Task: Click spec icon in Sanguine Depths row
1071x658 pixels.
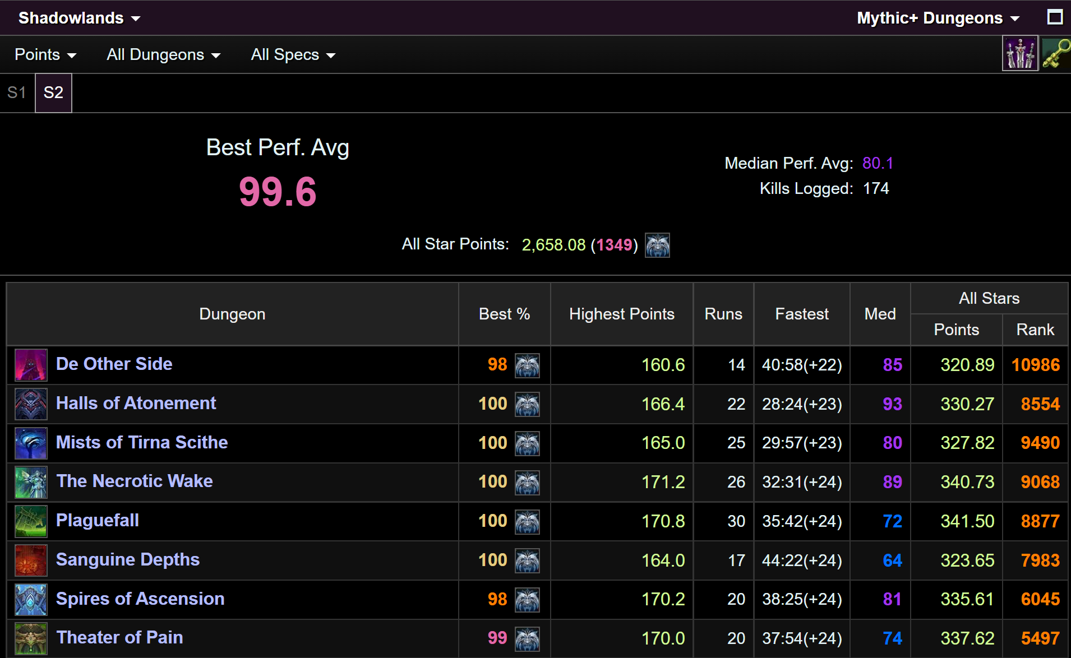Action: click(x=527, y=560)
